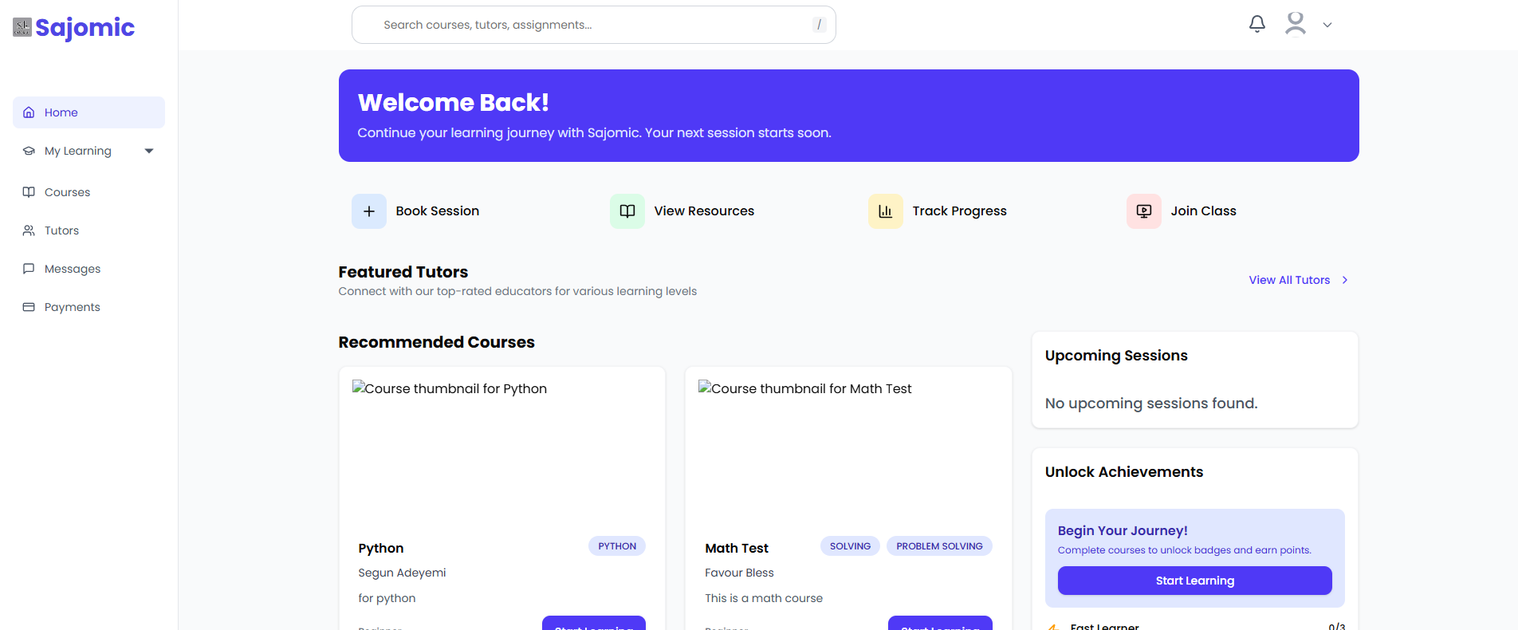Click Start Learning in Begin Your Journey card

1195,581
